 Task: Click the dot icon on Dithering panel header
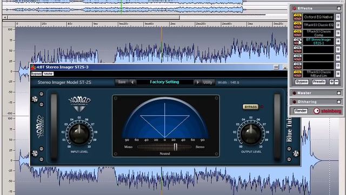pyautogui.click(x=294, y=102)
